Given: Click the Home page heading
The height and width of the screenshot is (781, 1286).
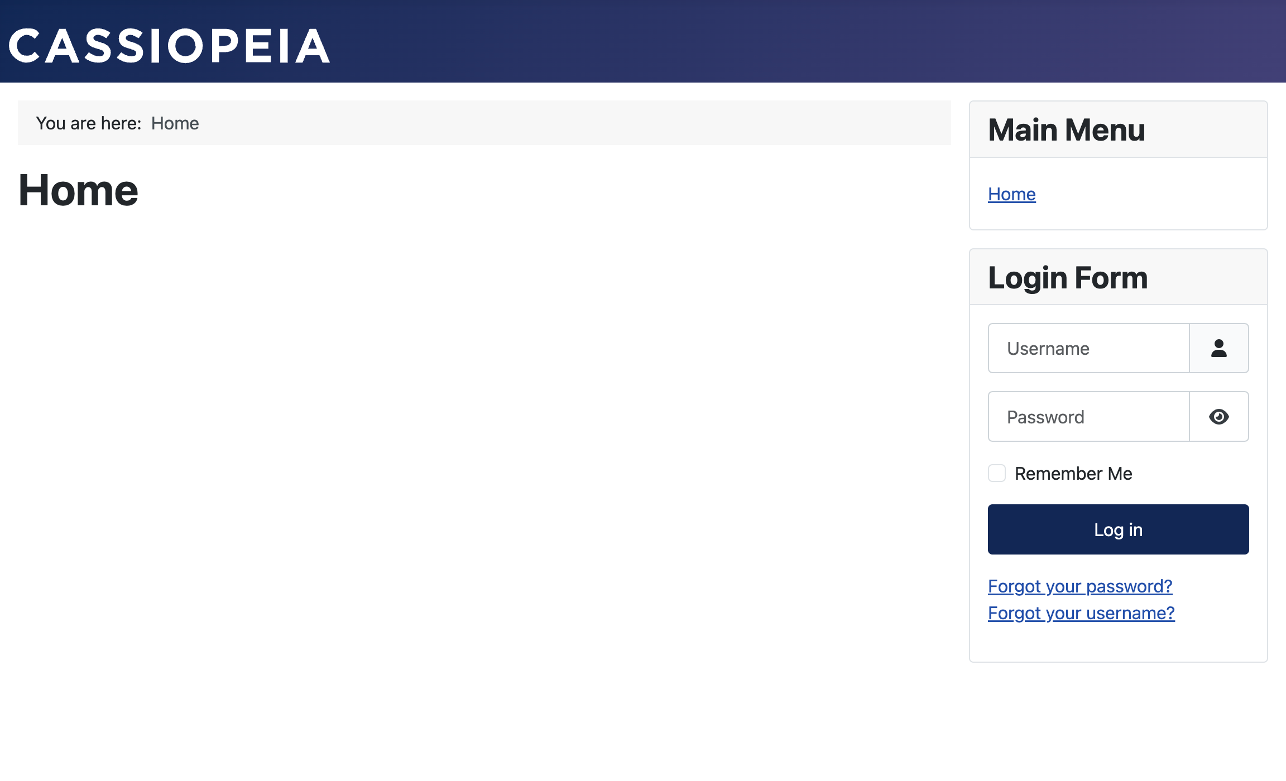Looking at the screenshot, I should 78,191.
